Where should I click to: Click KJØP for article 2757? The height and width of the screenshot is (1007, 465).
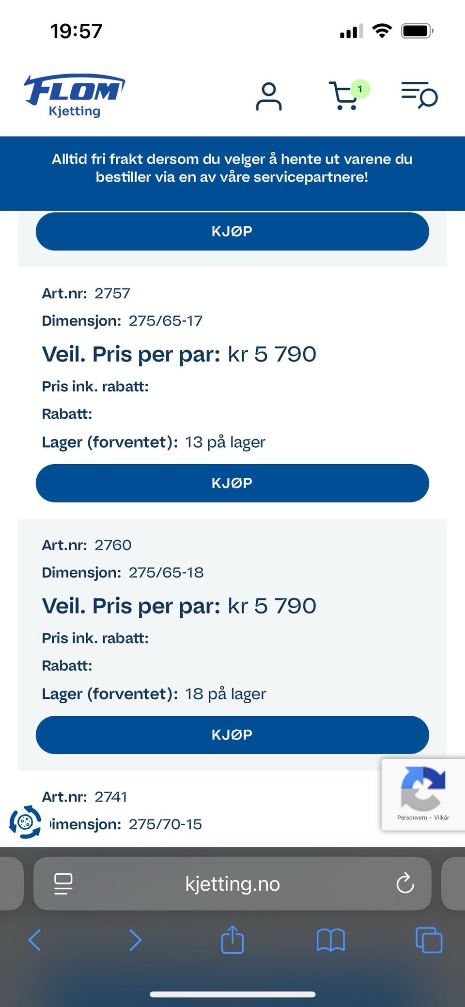tap(232, 483)
